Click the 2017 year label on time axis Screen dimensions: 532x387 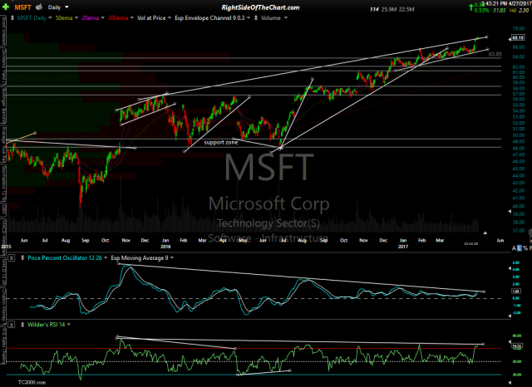pyautogui.click(x=402, y=247)
